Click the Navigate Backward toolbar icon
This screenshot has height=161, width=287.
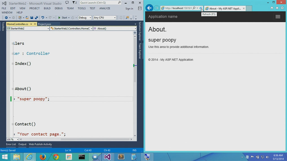[6, 18]
